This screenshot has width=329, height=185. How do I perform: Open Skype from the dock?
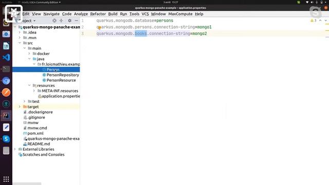click(6, 139)
